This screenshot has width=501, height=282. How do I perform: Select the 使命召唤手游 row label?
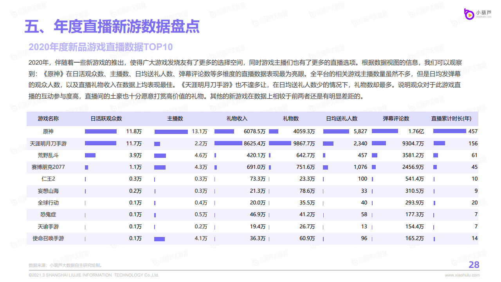[48, 238]
